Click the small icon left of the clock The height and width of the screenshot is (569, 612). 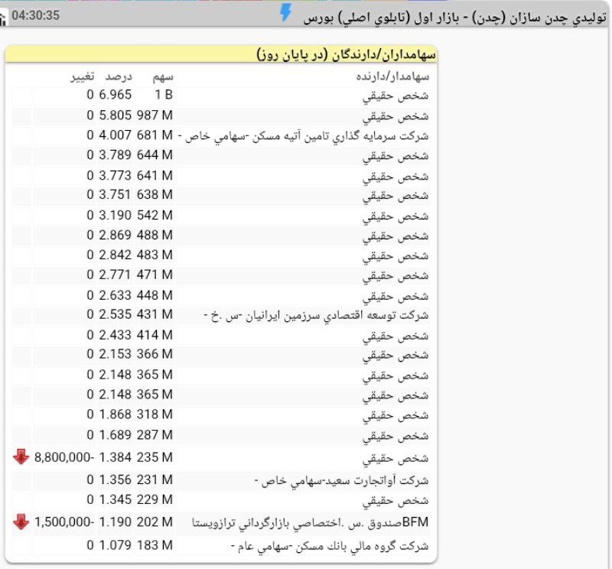(4, 16)
